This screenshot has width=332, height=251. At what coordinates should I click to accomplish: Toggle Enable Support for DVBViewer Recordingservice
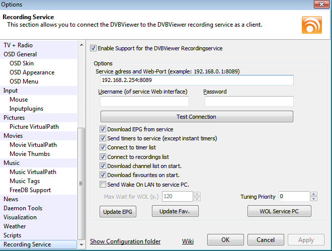click(93, 48)
